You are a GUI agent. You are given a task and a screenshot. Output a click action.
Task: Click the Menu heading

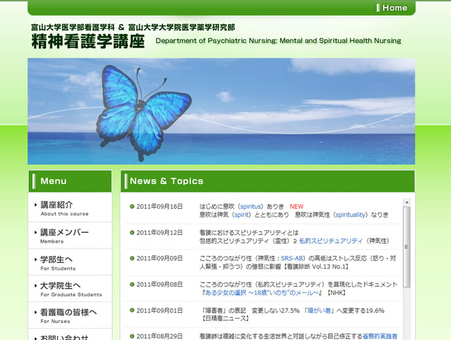pos(53,181)
